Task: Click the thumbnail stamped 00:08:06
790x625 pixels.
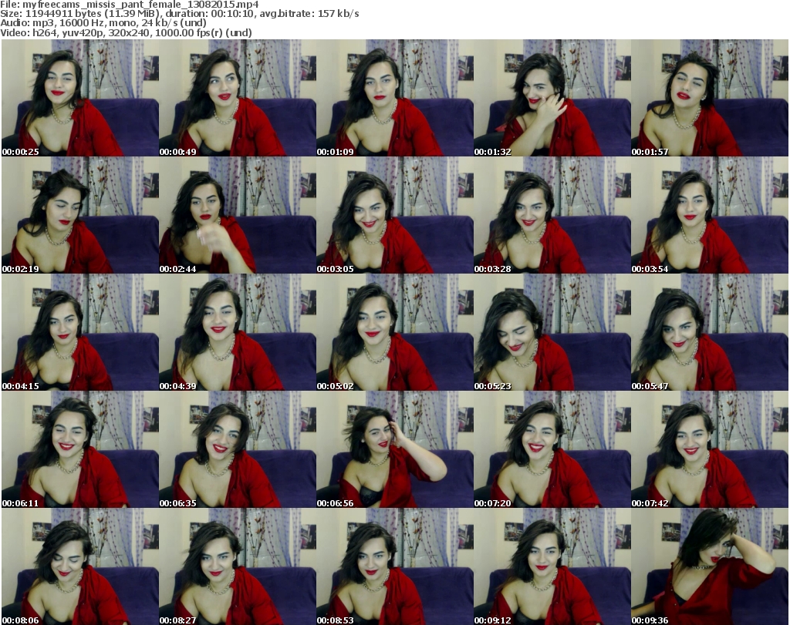Action: click(x=80, y=566)
